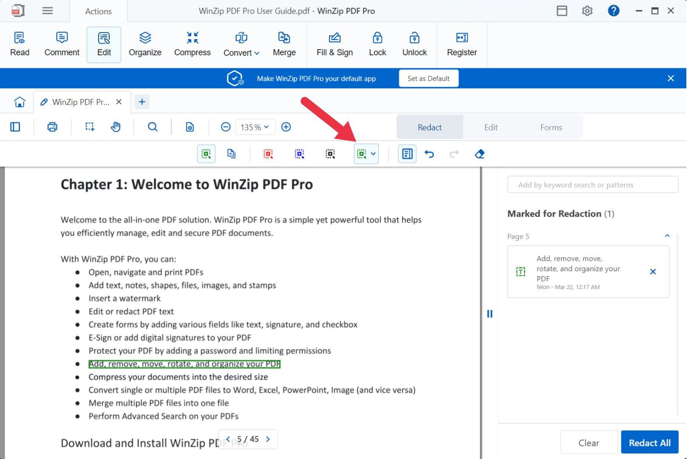Open the Comment tool
This screenshot has width=688, height=459.
[62, 44]
